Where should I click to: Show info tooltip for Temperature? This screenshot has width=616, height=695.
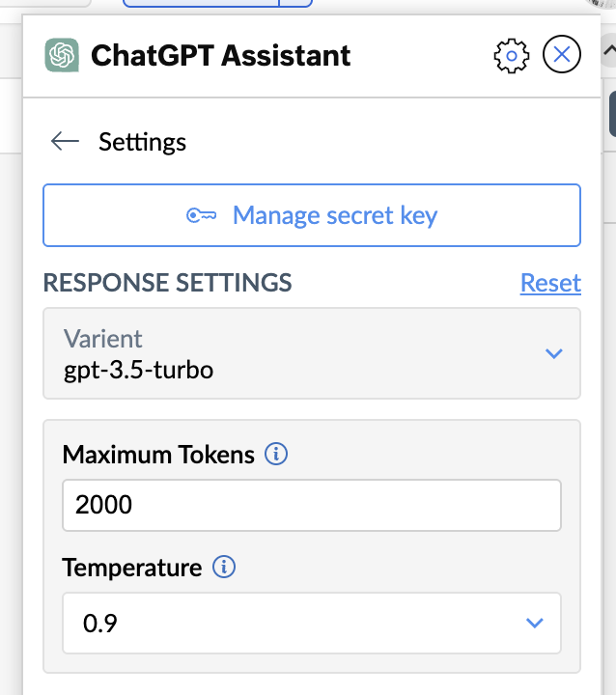coord(224,567)
